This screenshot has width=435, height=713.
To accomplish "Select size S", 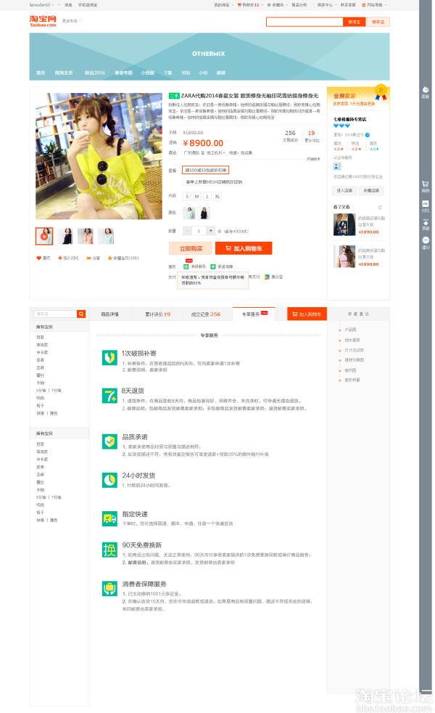I will (187, 197).
